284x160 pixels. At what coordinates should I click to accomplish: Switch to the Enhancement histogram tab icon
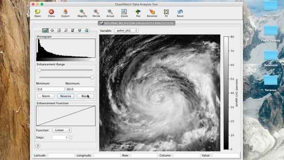(x=45, y=30)
